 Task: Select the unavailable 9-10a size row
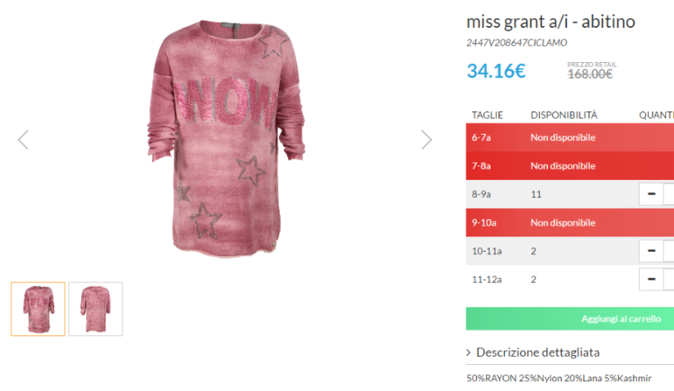570,222
